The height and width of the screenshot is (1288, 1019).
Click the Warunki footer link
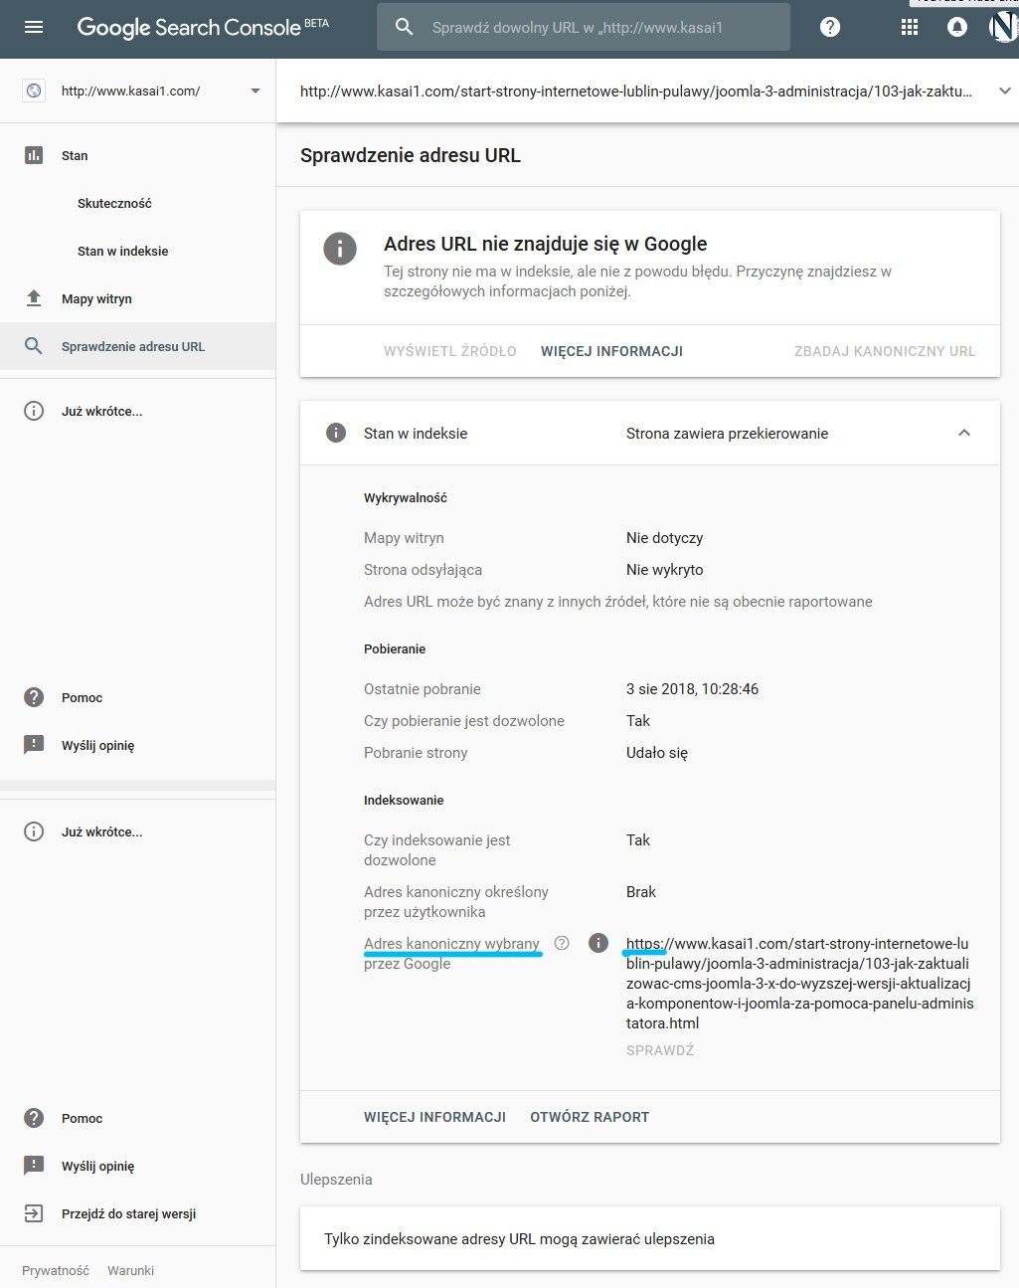[130, 1270]
